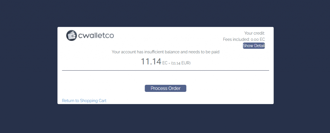Image resolution: width=330 pixels, height=133 pixels.
Task: Click the dark background above the payment card
Action: click(165, 13)
